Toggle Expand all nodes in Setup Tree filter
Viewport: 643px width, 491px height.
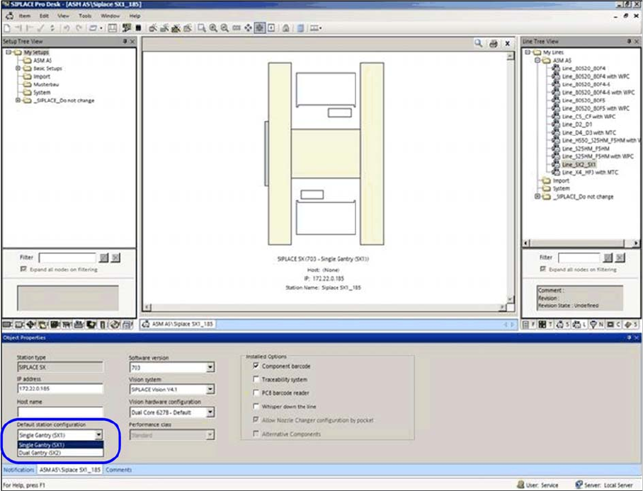click(23, 270)
